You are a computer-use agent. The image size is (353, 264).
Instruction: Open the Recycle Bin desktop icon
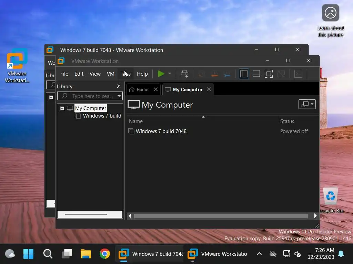pyautogui.click(x=331, y=200)
